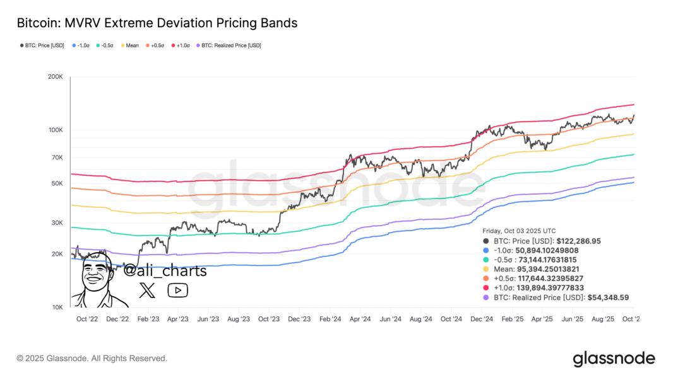673x378 pixels.
Task: Click the chart title text
Action: pos(157,23)
